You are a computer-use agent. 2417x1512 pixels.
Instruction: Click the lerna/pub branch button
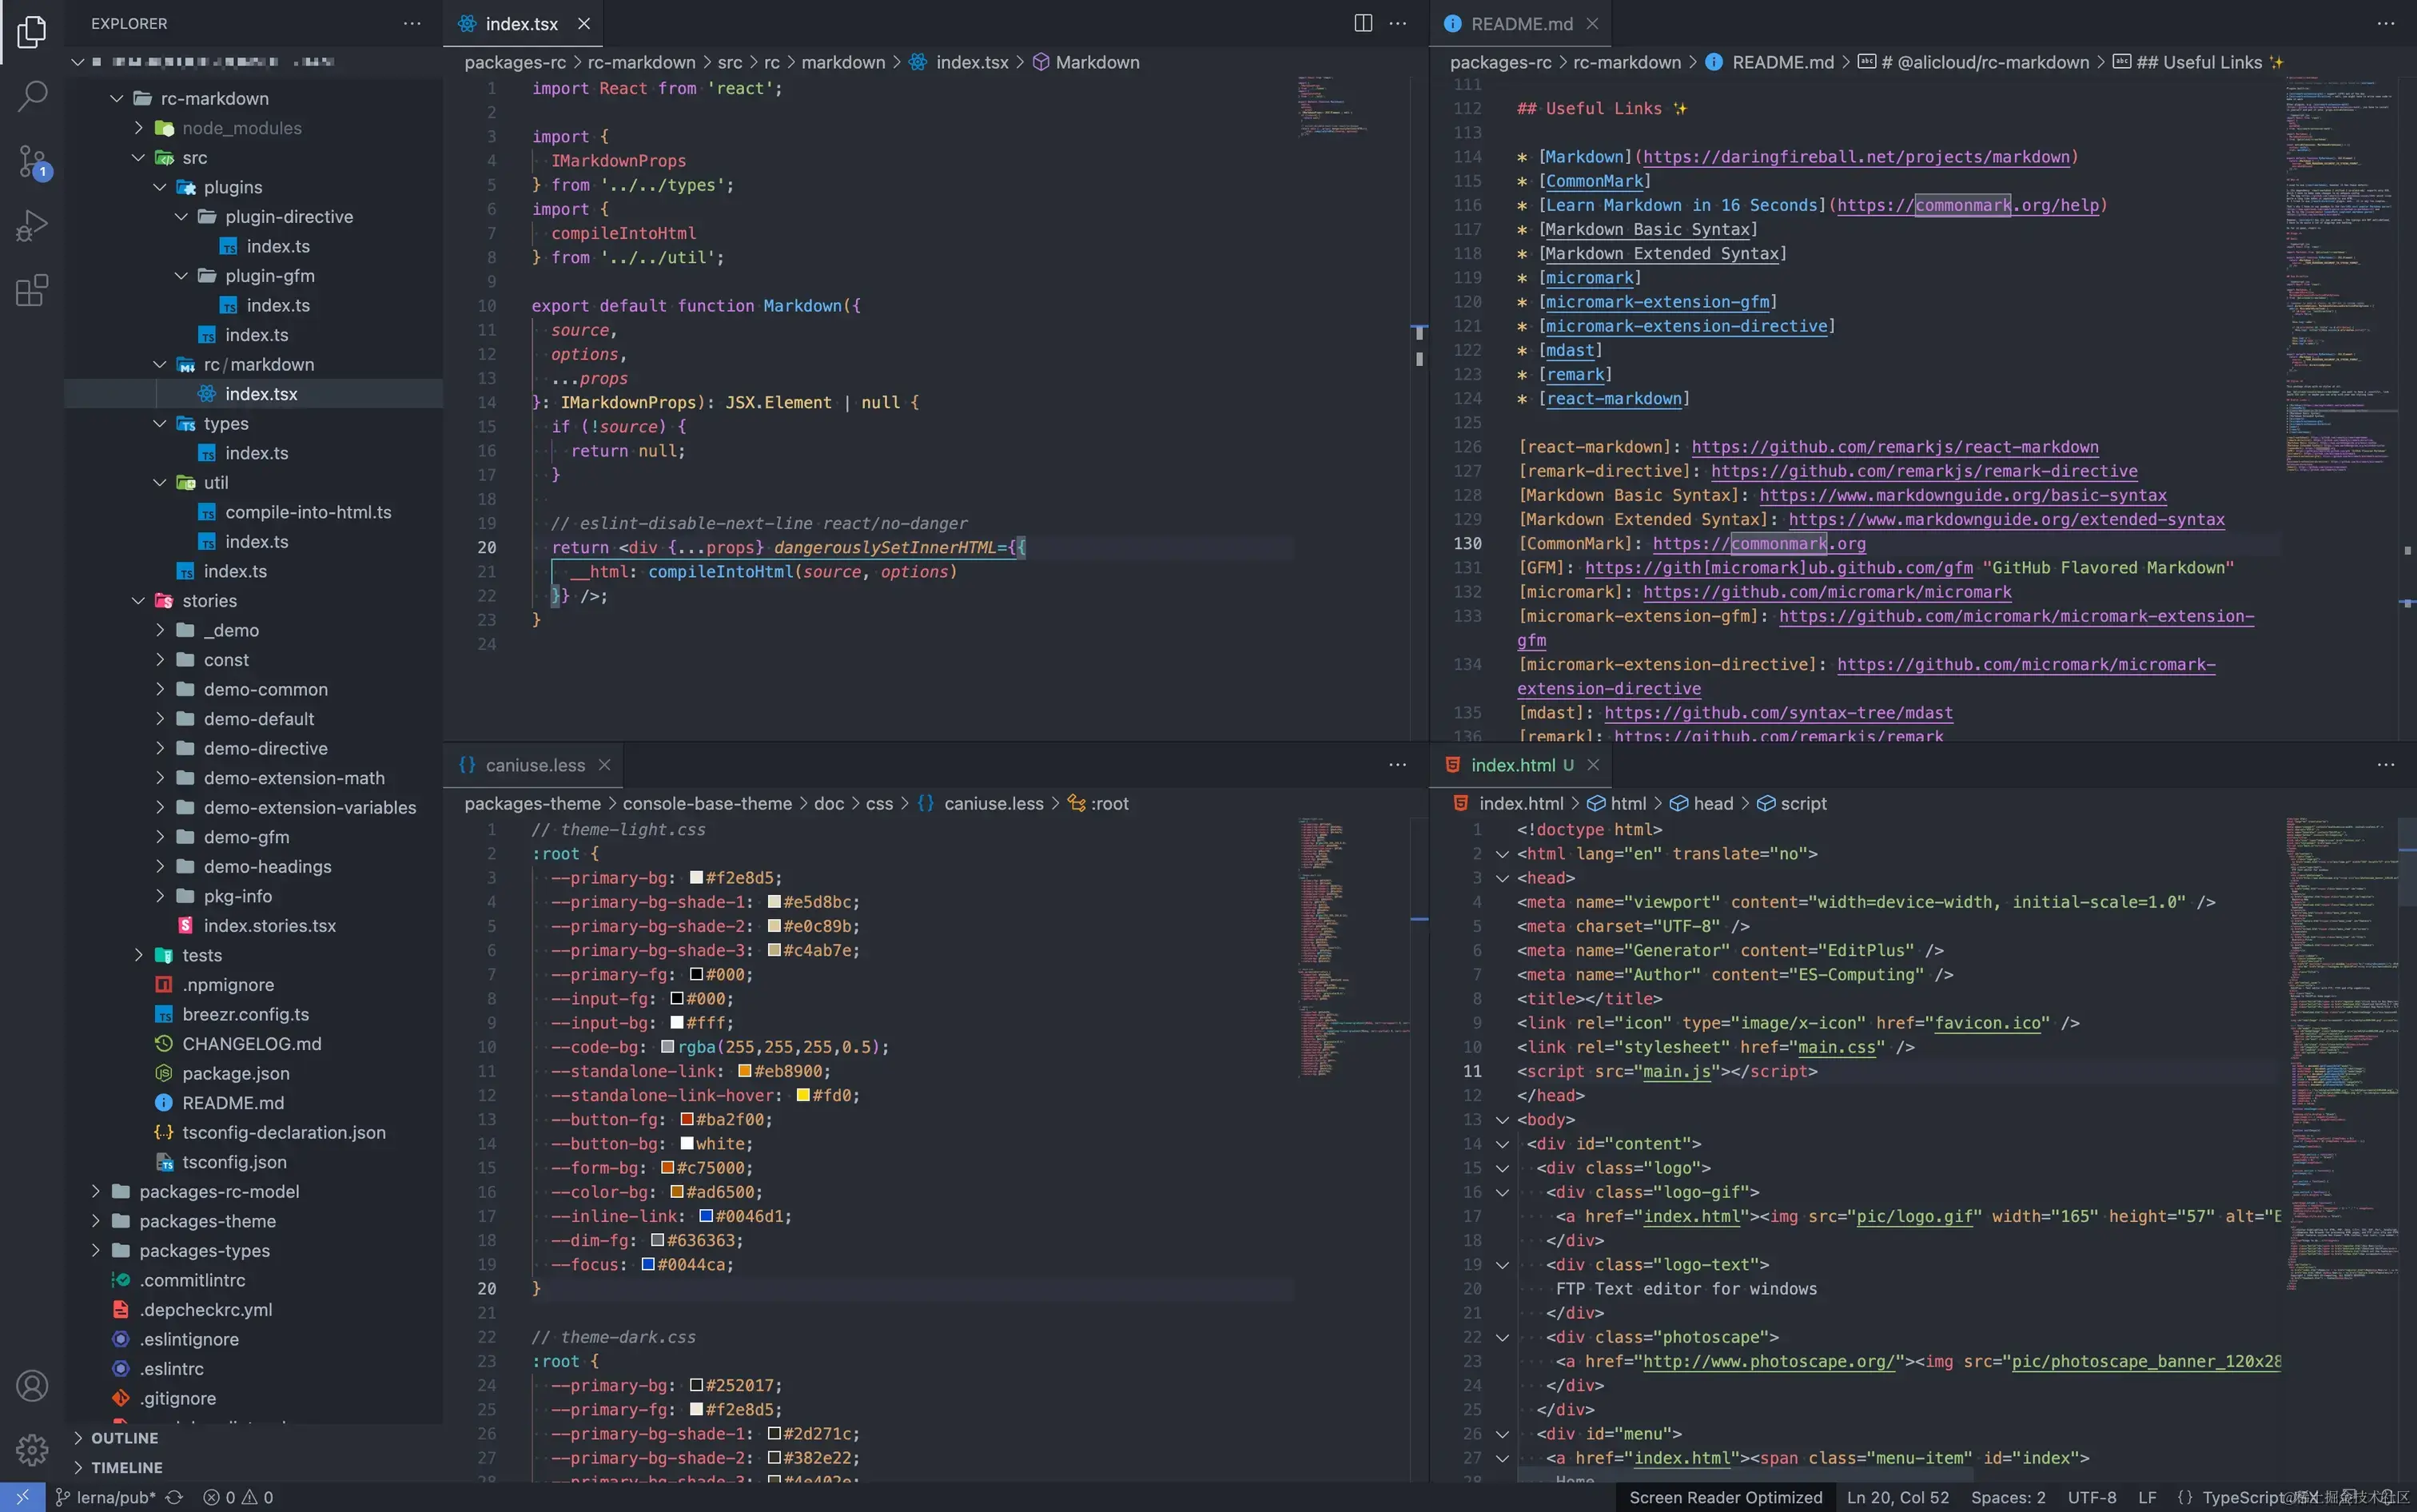tap(106, 1497)
